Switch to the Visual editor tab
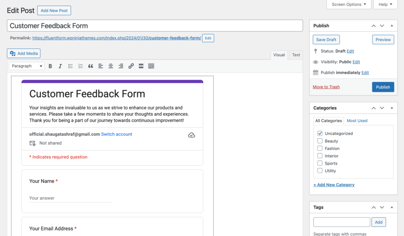 (x=279, y=55)
